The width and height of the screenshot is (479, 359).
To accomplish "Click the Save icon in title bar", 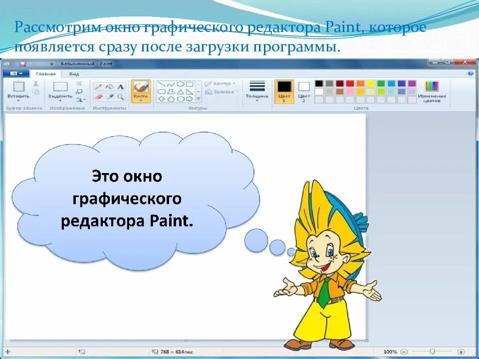I will [22, 64].
